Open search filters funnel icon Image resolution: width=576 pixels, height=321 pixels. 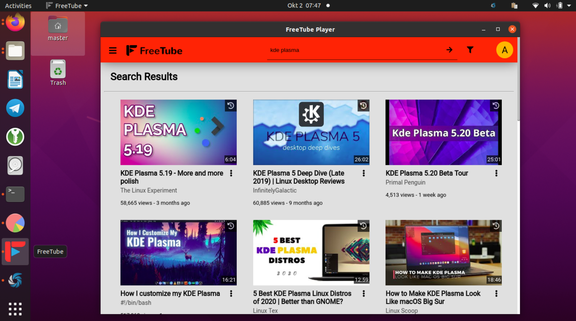pyautogui.click(x=470, y=50)
